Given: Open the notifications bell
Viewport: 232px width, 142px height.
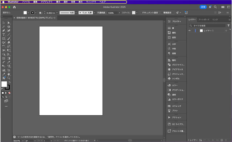Looking at the screenshot, I should (210, 7).
